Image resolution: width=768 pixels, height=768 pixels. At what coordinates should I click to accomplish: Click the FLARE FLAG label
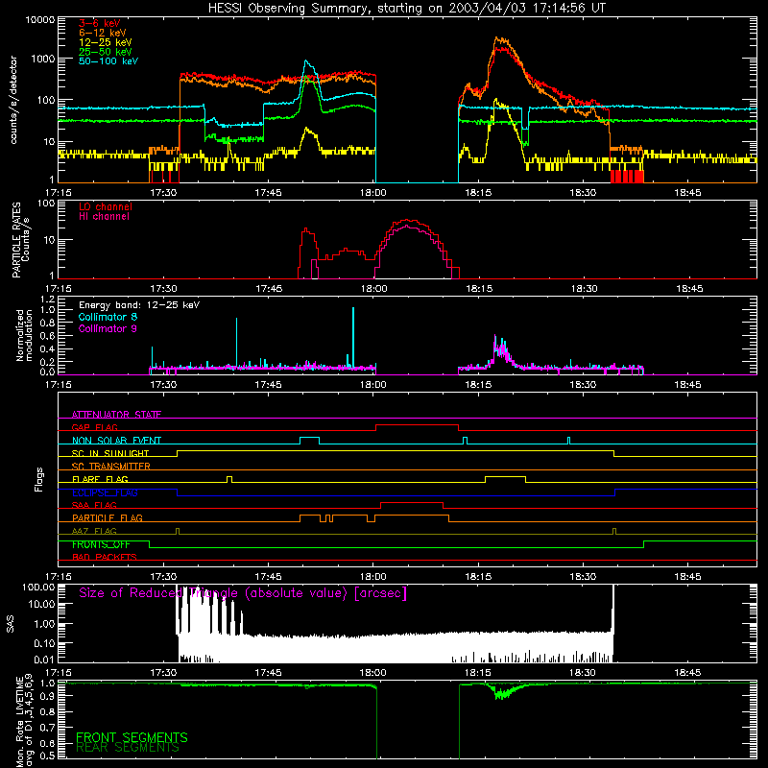tap(100, 479)
